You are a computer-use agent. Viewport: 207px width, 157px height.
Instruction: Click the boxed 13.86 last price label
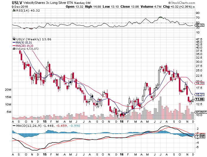(200, 99)
